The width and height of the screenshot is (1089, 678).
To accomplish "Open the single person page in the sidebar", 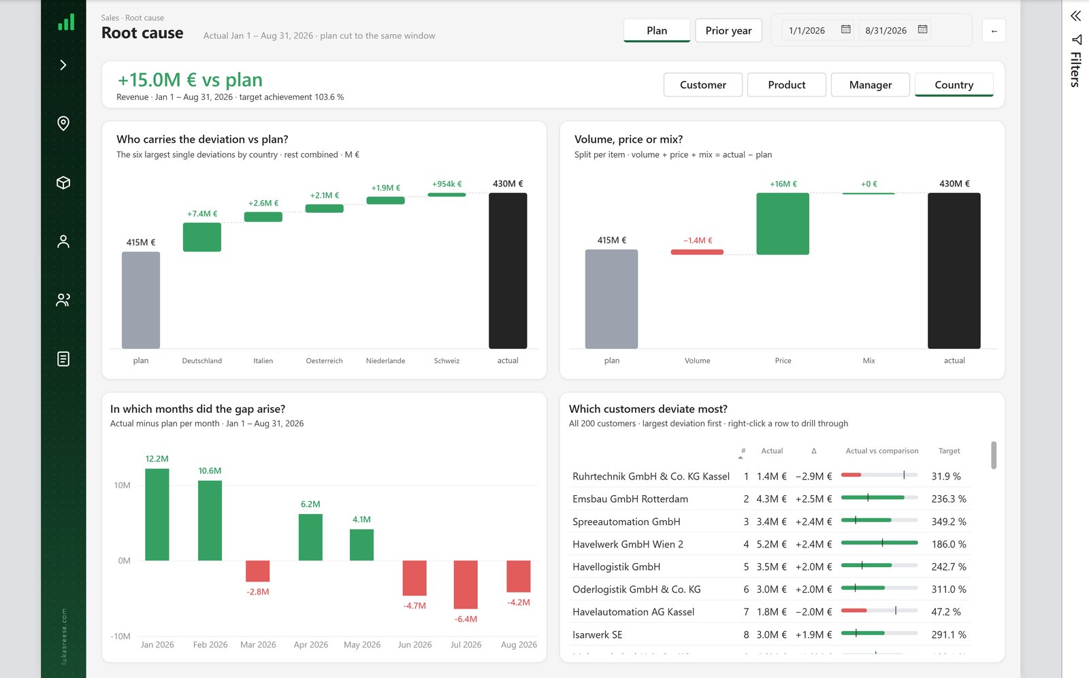I will [x=63, y=241].
